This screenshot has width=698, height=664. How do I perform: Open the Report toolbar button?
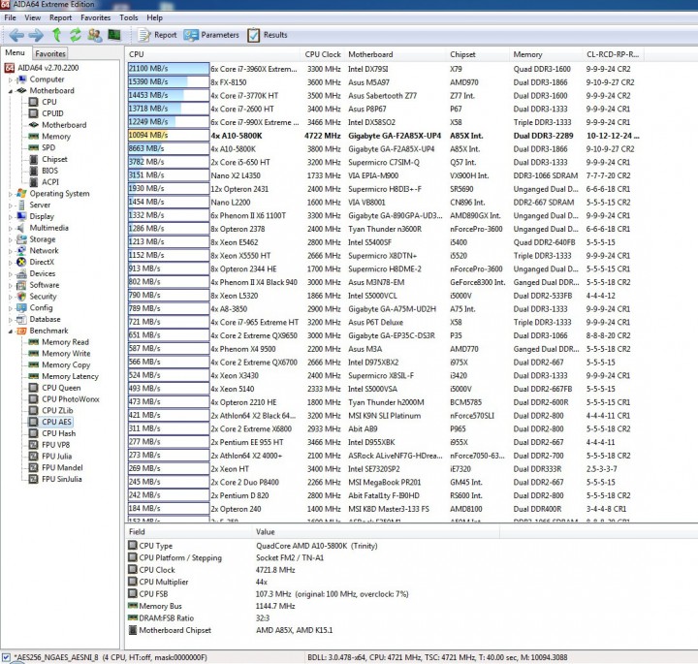(x=157, y=35)
